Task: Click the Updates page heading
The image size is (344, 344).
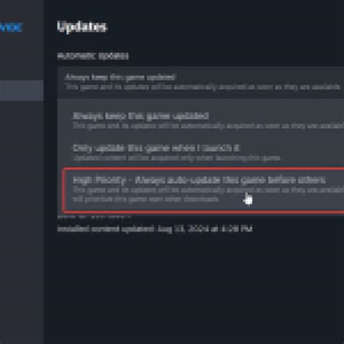Action: (81, 27)
